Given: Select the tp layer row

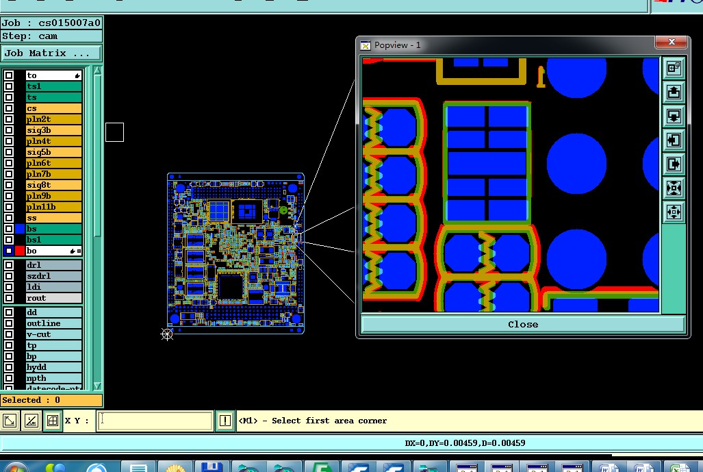Looking at the screenshot, I should [x=54, y=345].
